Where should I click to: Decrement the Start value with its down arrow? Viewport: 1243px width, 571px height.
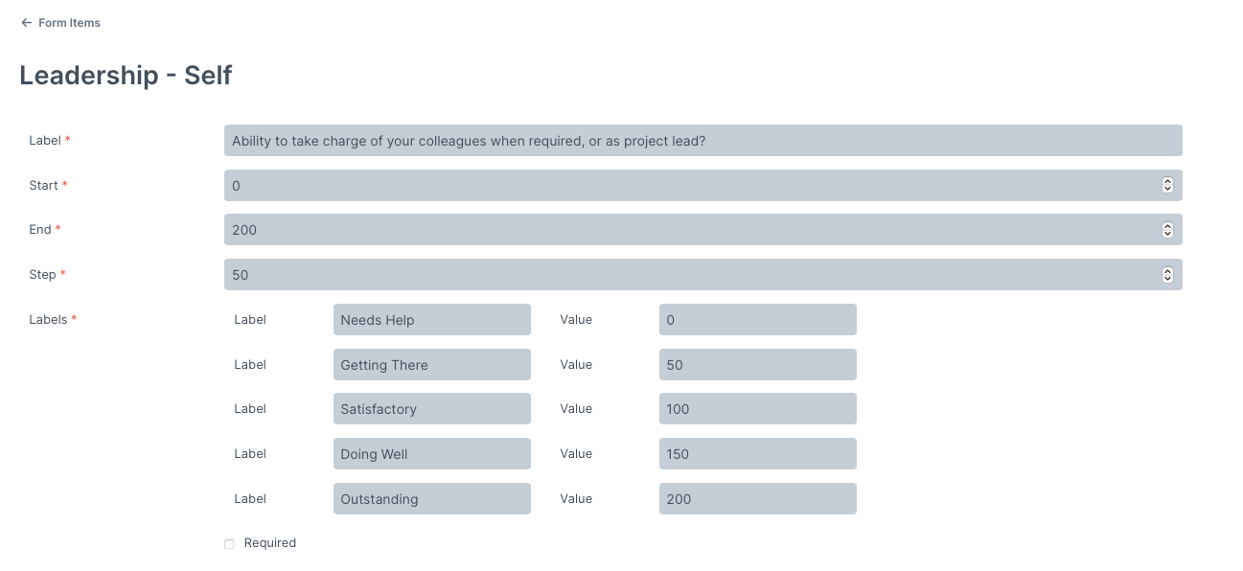(x=1167, y=189)
